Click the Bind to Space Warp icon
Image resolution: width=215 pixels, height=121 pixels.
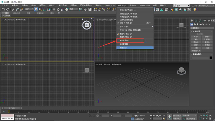coord(21,9)
